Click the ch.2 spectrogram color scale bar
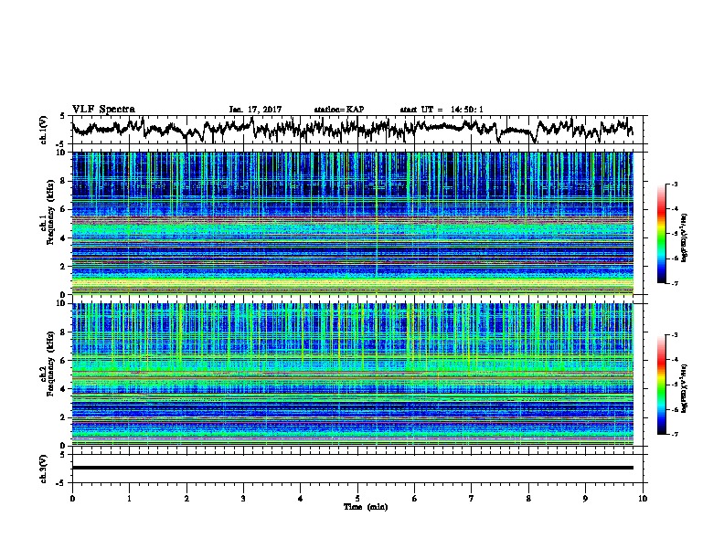This screenshot has height=559, width=724. (x=661, y=385)
